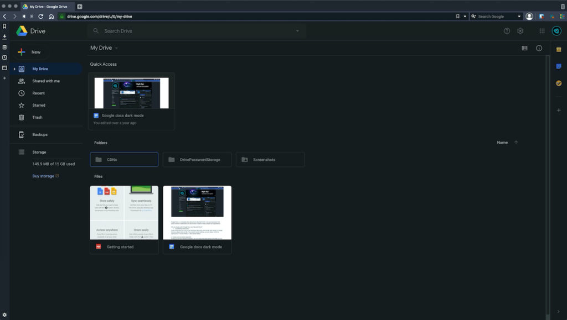Expand the My Drive dropdown
Viewport: 567px width, 320px height.
click(117, 48)
